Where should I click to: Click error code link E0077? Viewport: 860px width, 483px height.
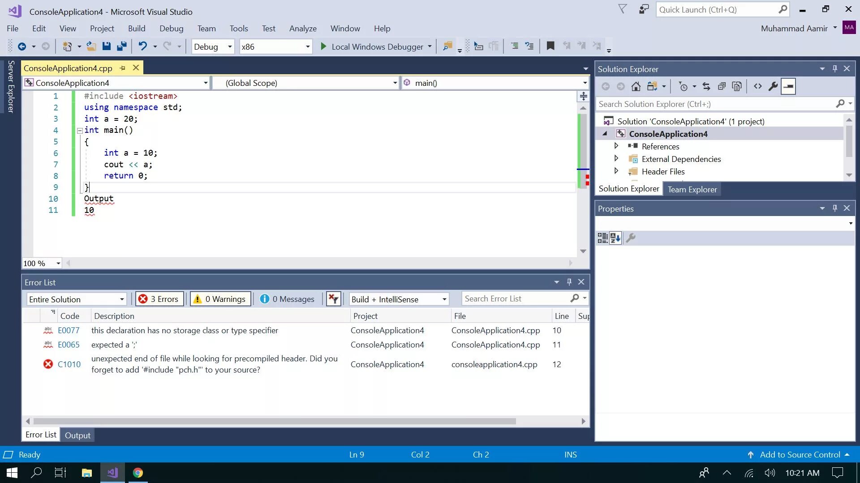tap(69, 330)
